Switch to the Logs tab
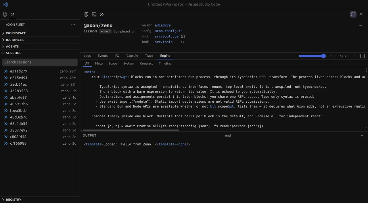 [x=87, y=56]
